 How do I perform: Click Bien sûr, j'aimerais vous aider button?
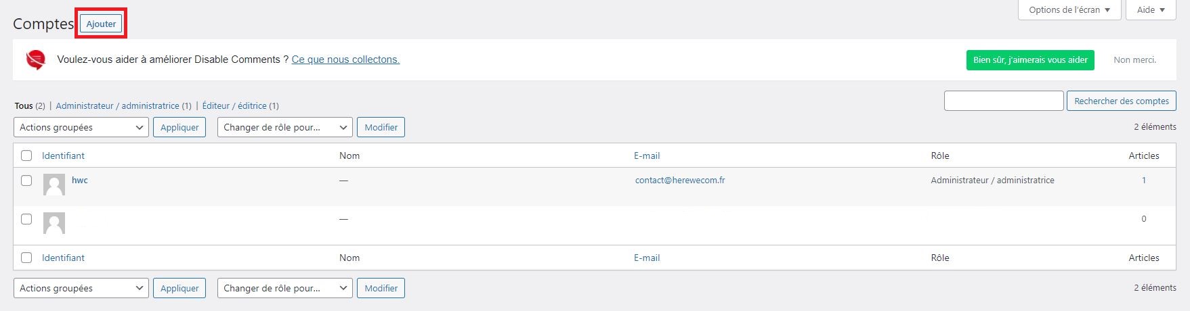click(x=1030, y=60)
